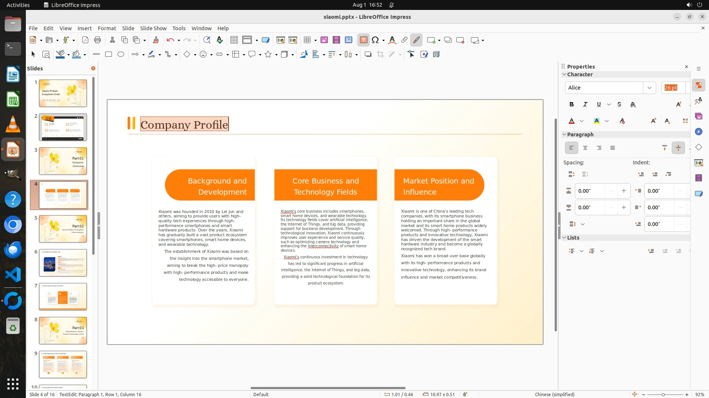Collapse the Lists section
709x398 pixels.
[564, 238]
